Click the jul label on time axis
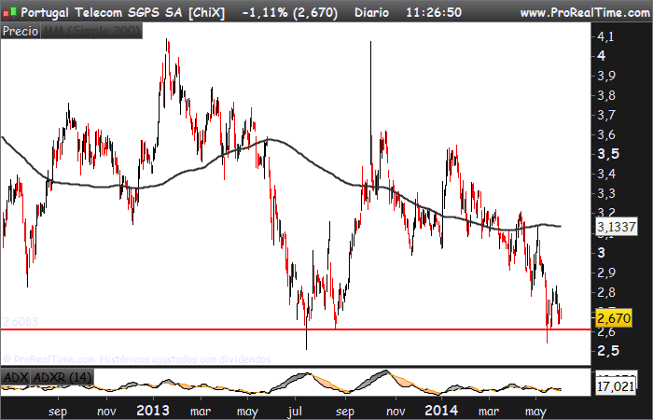The image size is (653, 420). (295, 412)
